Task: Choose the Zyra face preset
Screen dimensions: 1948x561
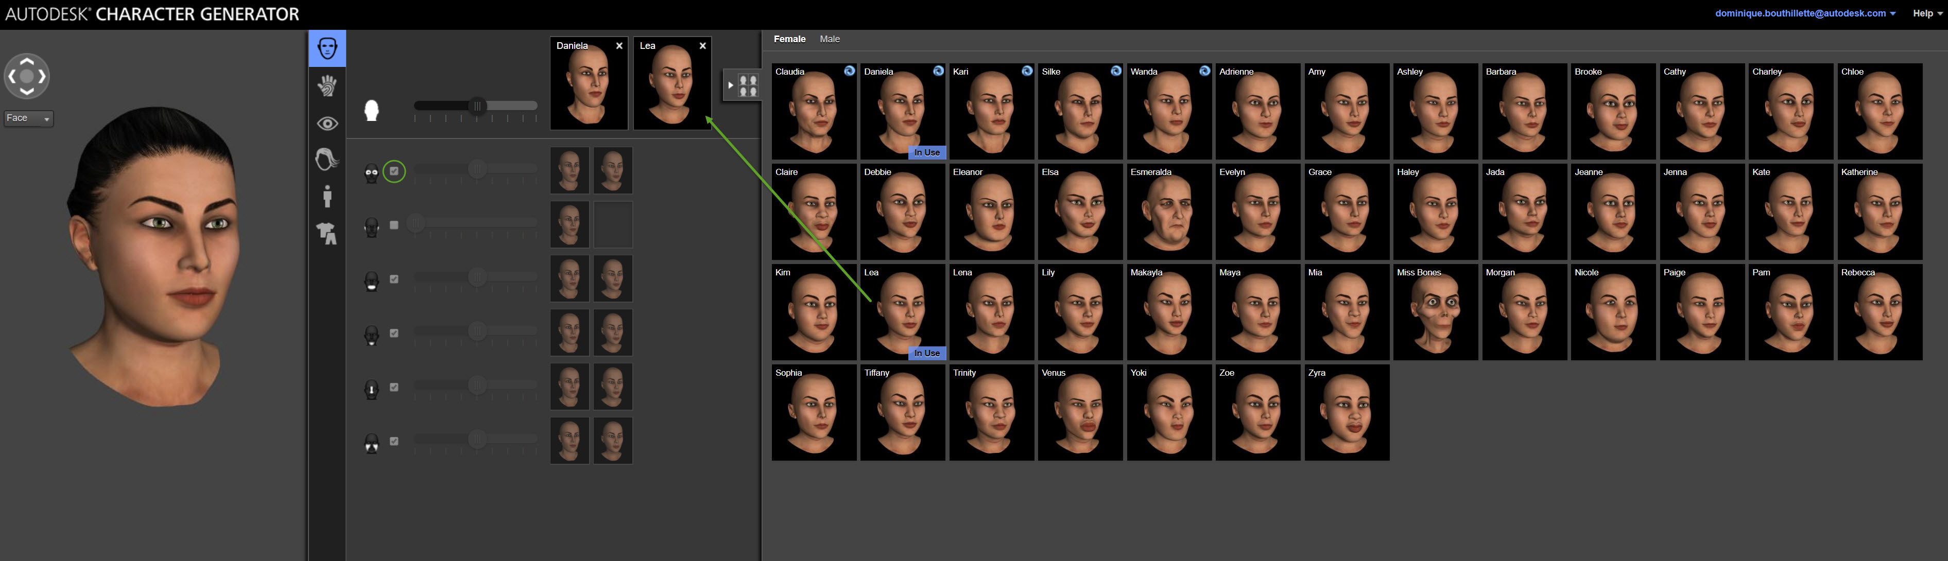Action: click(1347, 412)
